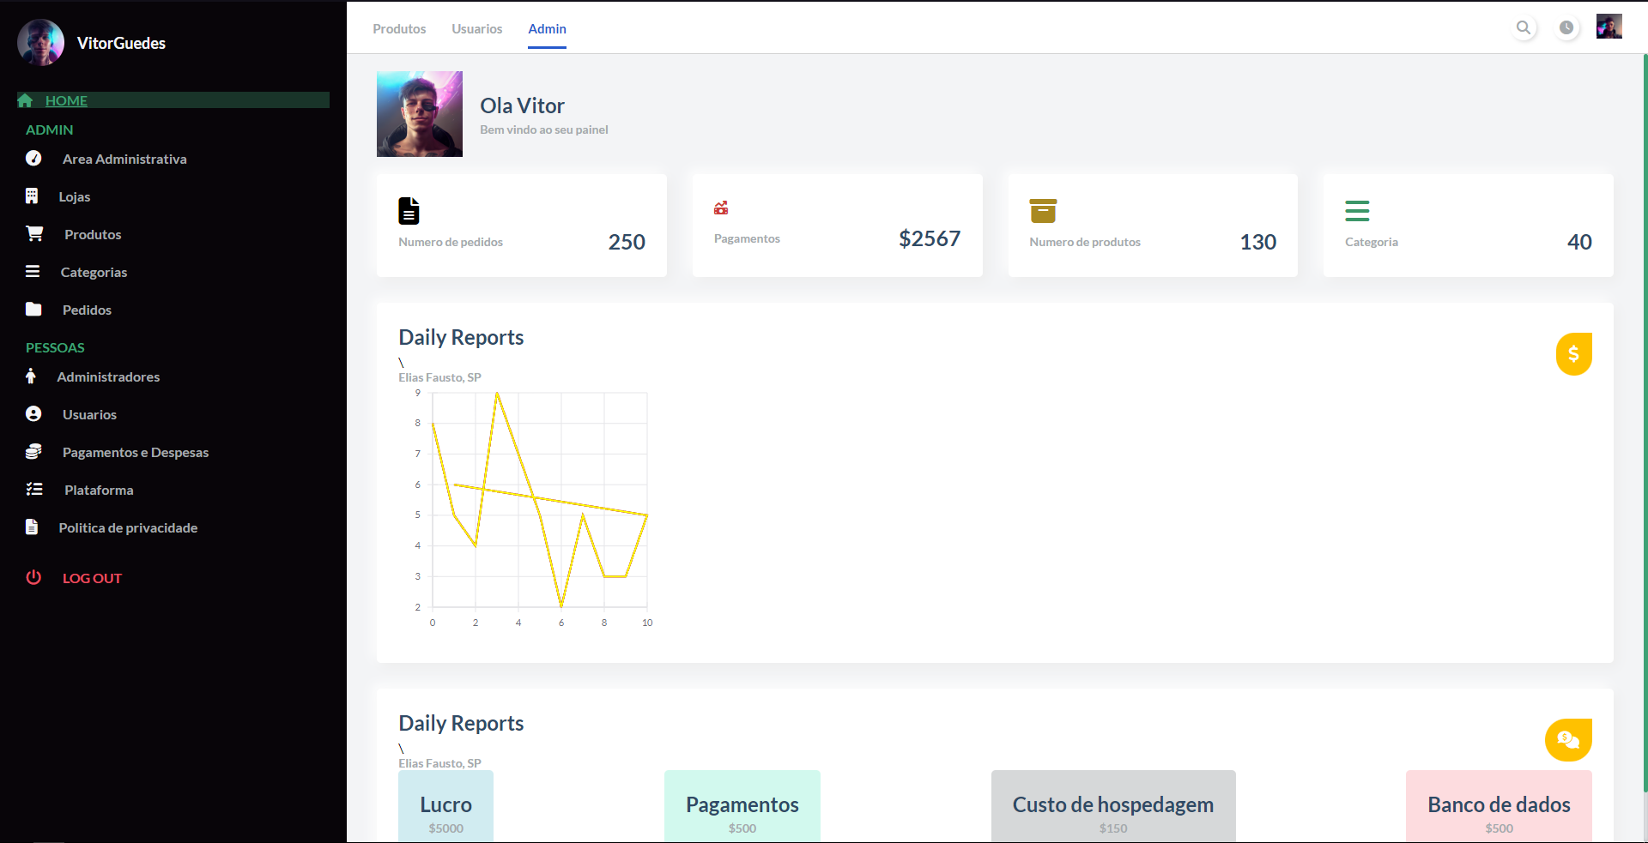Screen dimensions: 1648x843
Task: Click the yellow dollar sign badge
Action: (1573, 353)
